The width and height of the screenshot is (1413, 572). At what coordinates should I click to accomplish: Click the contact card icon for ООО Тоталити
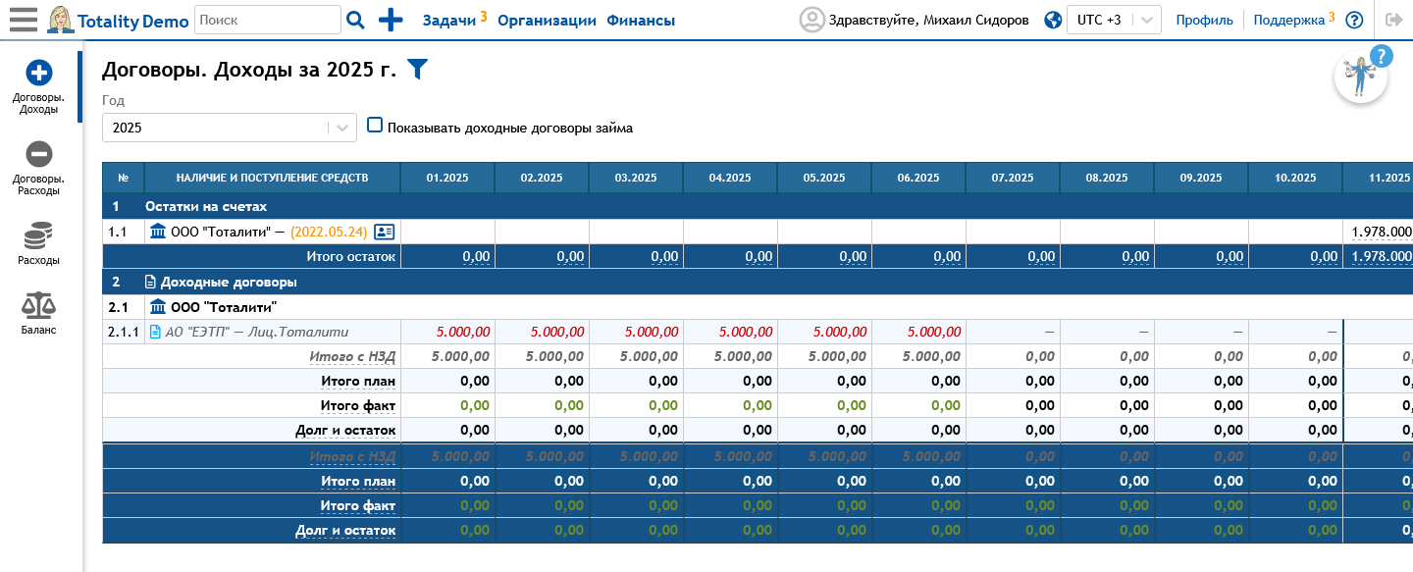385,232
